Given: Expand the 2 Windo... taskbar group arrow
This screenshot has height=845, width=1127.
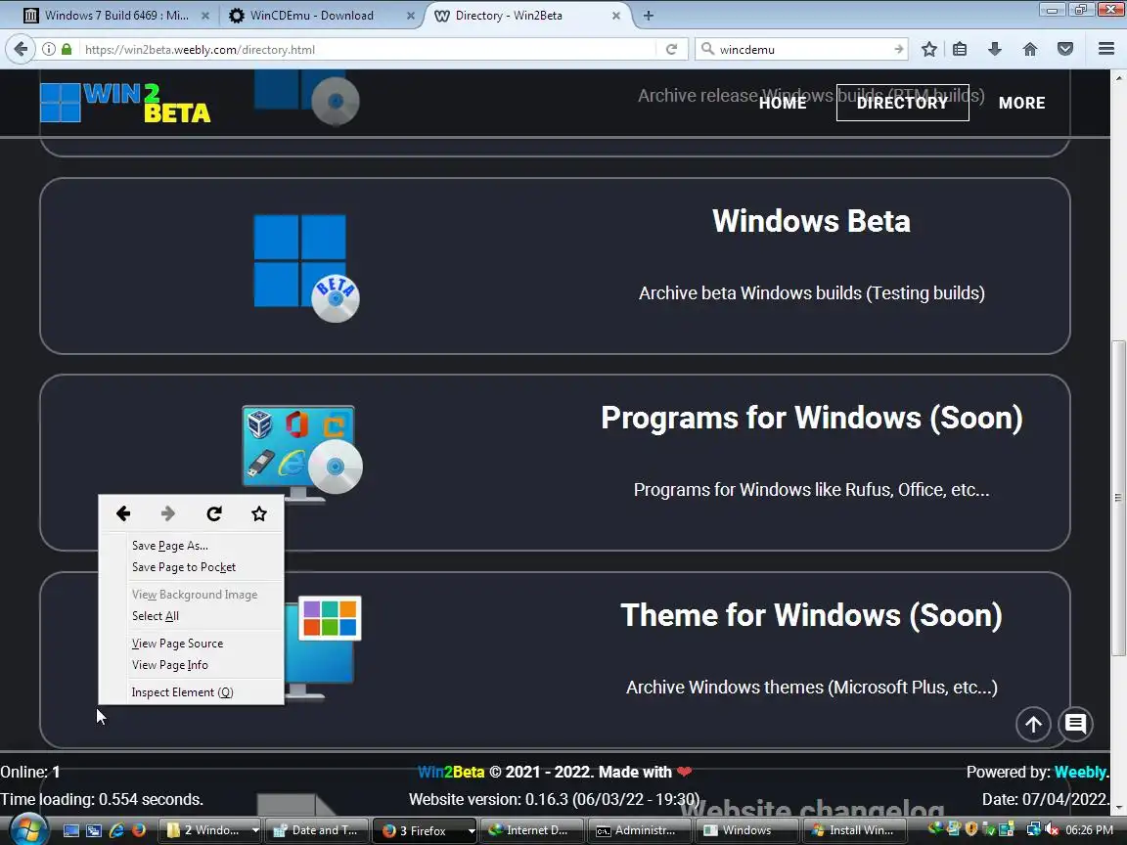Looking at the screenshot, I should coord(255,830).
